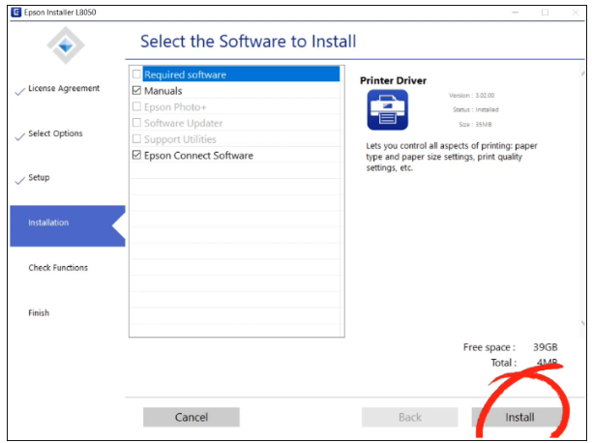592x443 pixels.
Task: Tick the Required software checkbox
Action: click(x=136, y=74)
